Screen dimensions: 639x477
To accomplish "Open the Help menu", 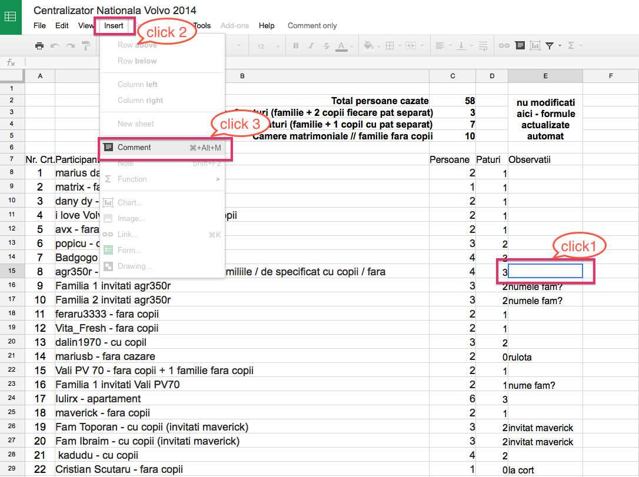I will (x=267, y=26).
